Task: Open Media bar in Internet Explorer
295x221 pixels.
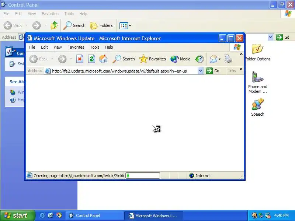Action: click(180, 59)
